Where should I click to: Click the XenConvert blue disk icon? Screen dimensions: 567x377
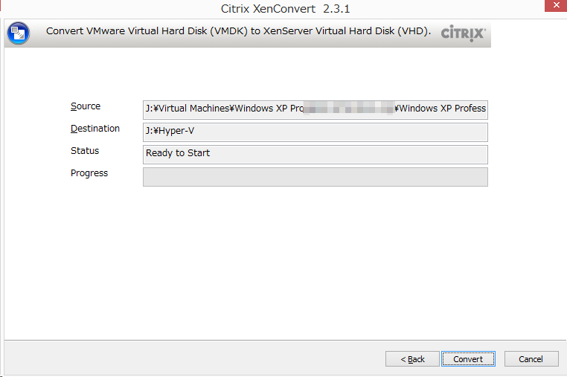coord(18,33)
